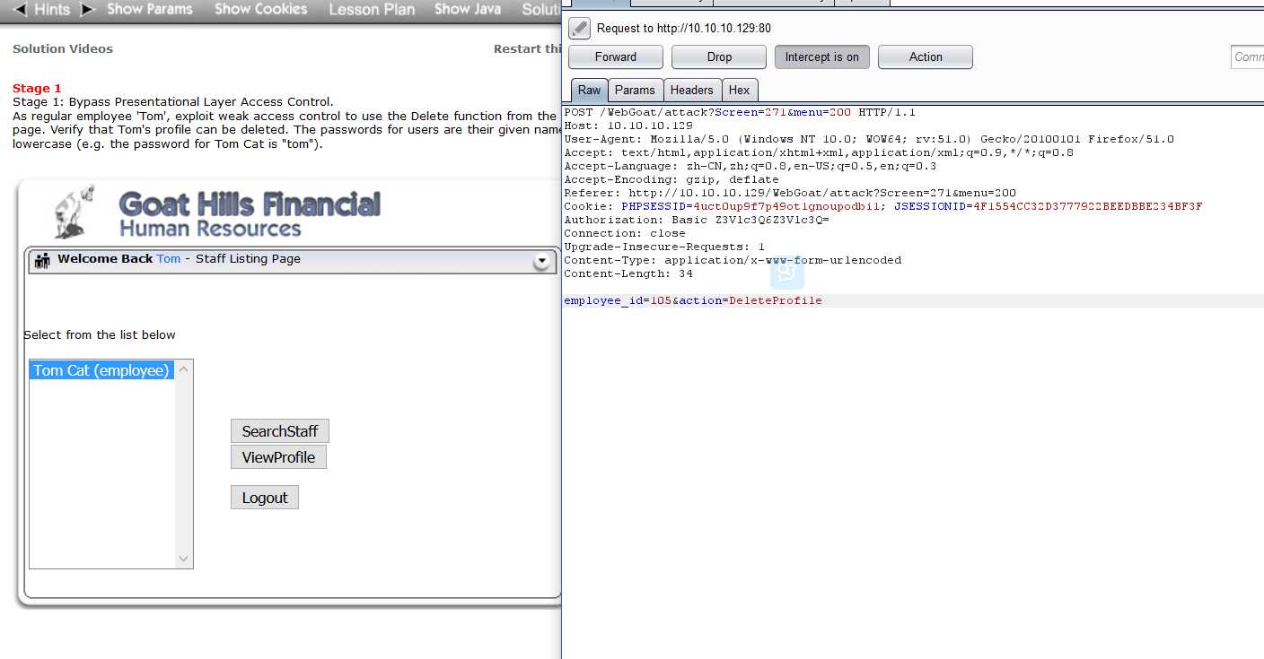Image resolution: width=1264 pixels, height=659 pixels.
Task: Switch to the Params tab
Action: coord(636,90)
